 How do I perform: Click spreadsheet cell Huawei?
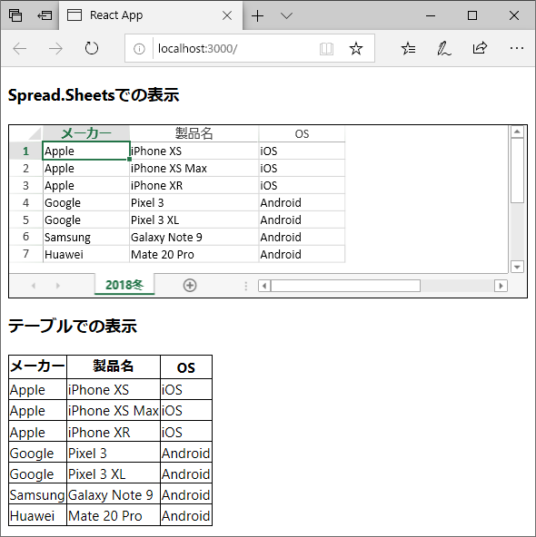tap(86, 254)
